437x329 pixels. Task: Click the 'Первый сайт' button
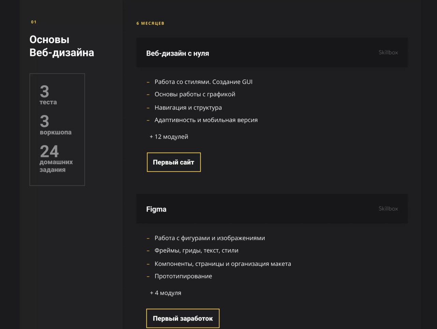coord(174,162)
